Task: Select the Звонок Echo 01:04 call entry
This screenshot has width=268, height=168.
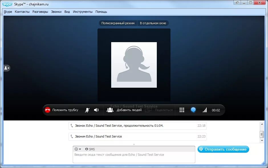Action: [137, 126]
